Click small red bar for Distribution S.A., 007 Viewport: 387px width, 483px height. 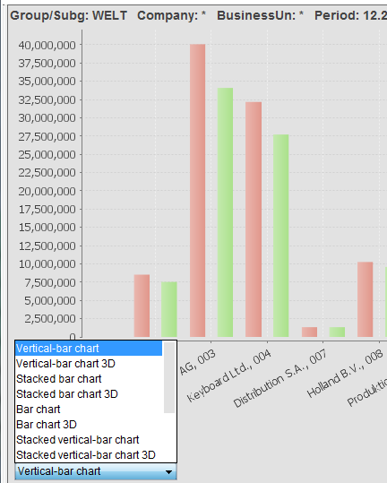pyautogui.click(x=309, y=332)
